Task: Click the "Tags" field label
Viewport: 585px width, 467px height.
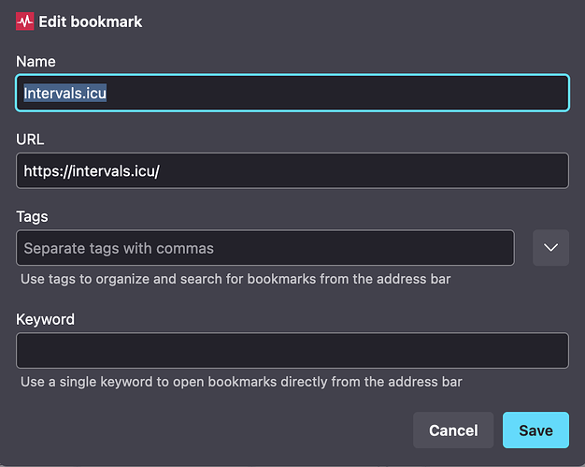Action: pos(32,217)
